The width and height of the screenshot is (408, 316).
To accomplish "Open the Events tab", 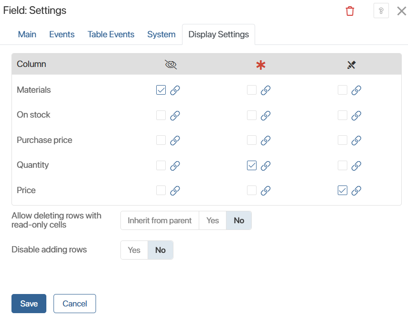I will [x=62, y=34].
